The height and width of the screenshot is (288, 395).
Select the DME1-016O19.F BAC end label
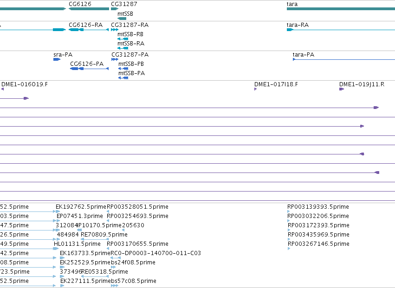click(25, 84)
